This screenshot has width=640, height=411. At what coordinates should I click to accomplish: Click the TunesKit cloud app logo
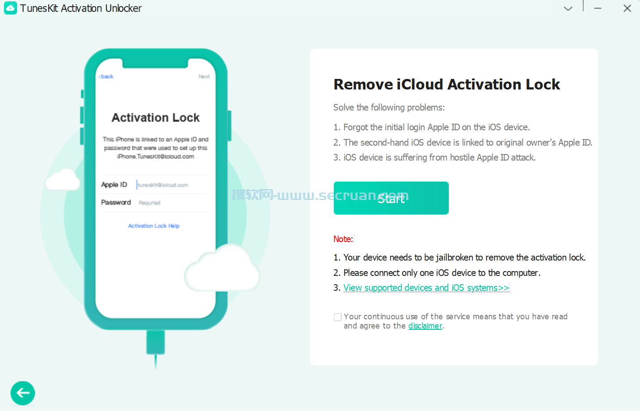11,8
